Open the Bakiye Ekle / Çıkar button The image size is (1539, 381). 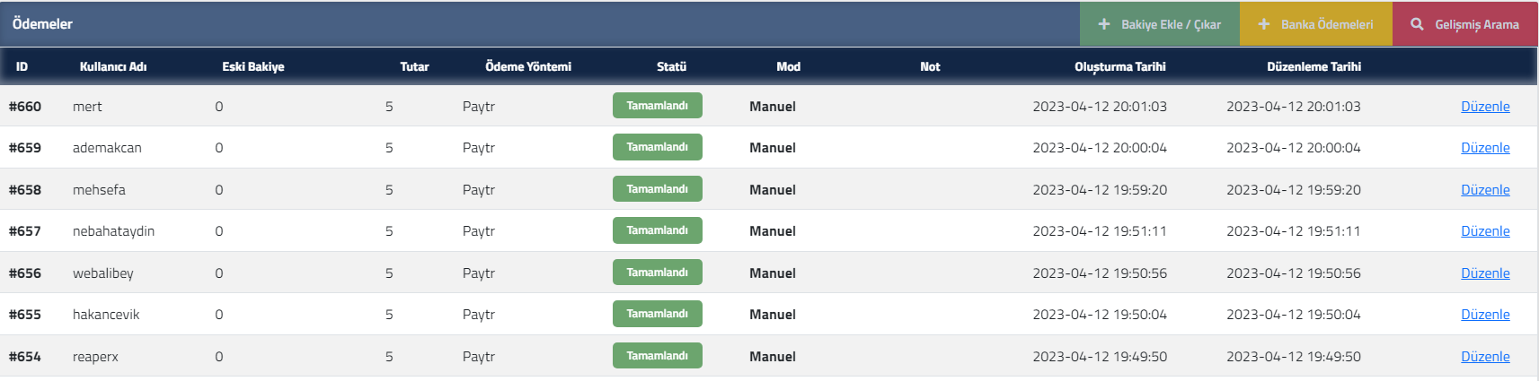point(1160,24)
